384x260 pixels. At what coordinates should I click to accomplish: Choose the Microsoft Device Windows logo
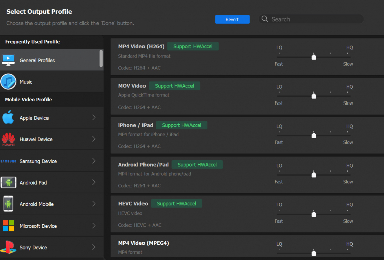[8, 226]
